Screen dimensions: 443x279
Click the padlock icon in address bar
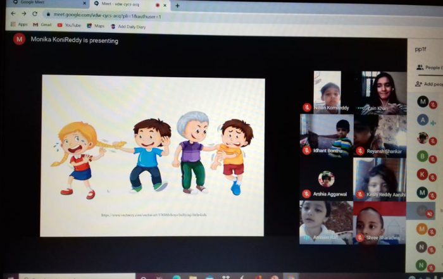[48, 14]
